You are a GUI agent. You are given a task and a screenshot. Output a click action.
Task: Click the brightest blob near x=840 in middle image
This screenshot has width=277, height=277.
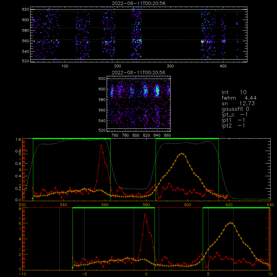(x=157, y=91)
